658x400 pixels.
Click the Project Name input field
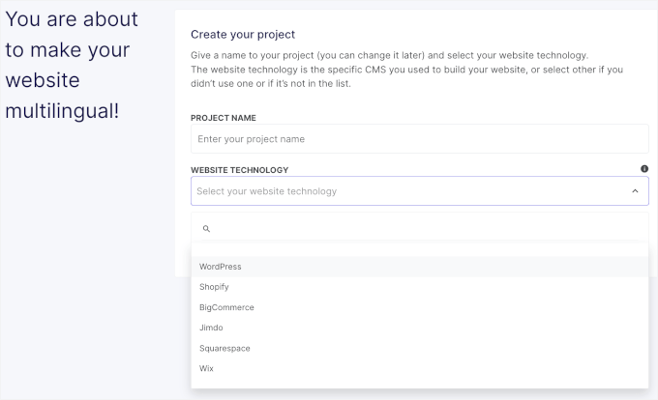pos(419,139)
